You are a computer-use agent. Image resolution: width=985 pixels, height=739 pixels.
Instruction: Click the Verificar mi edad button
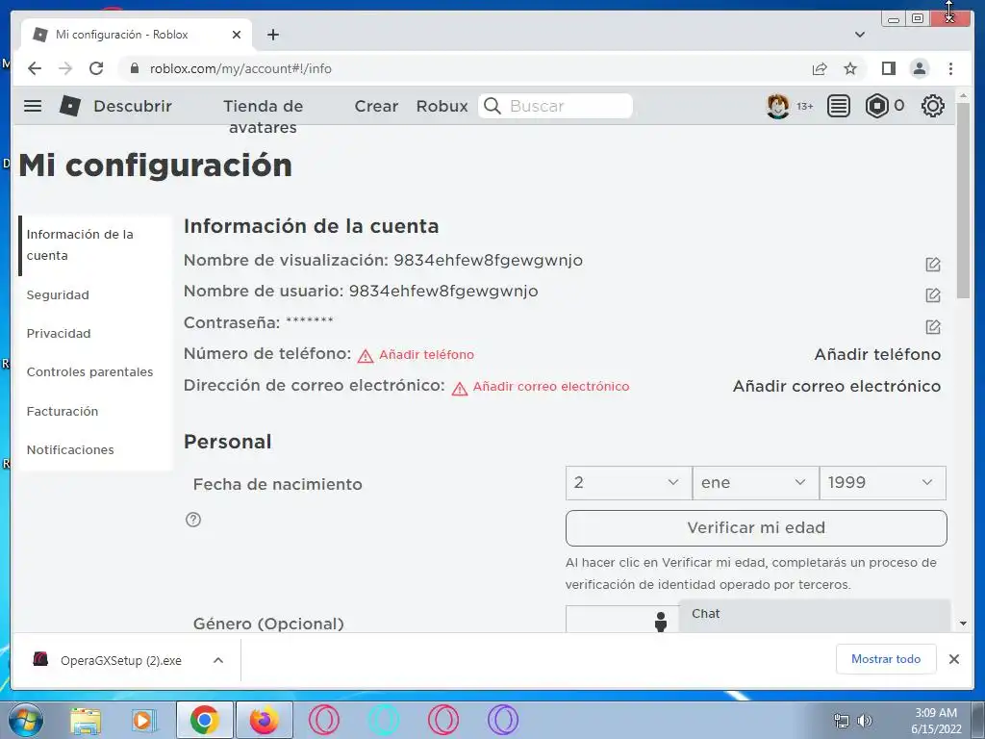click(756, 528)
